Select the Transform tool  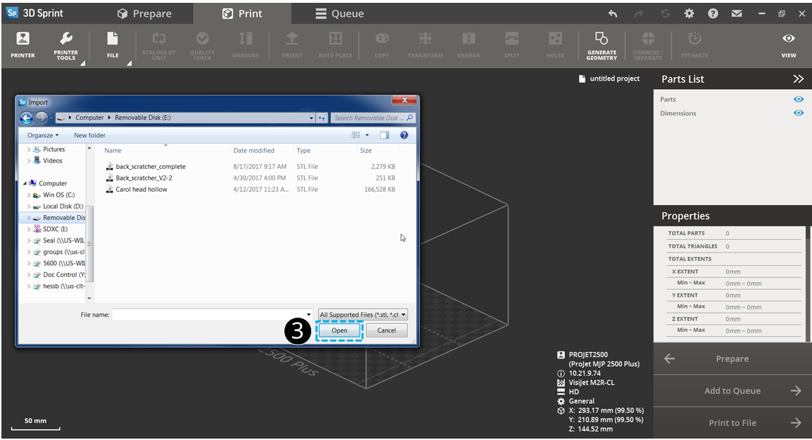click(424, 45)
